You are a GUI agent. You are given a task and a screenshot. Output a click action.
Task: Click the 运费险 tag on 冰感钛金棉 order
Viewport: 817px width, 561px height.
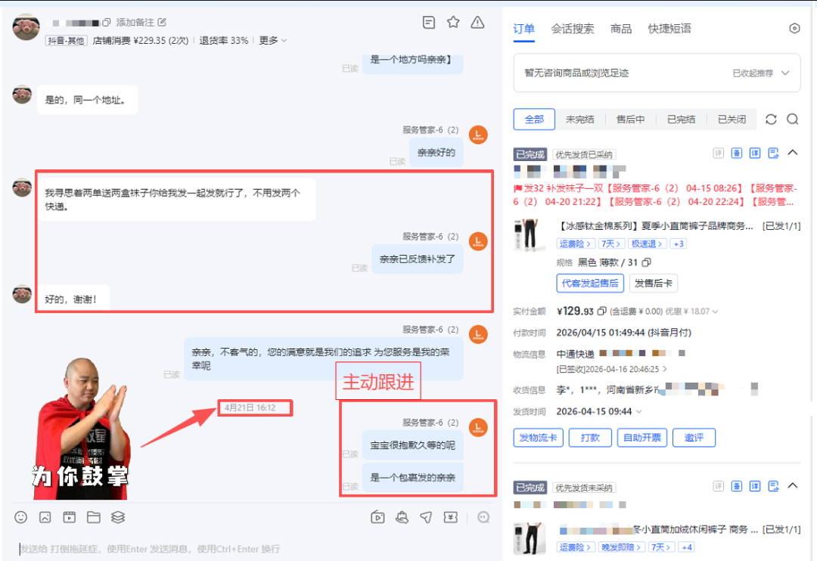(575, 243)
